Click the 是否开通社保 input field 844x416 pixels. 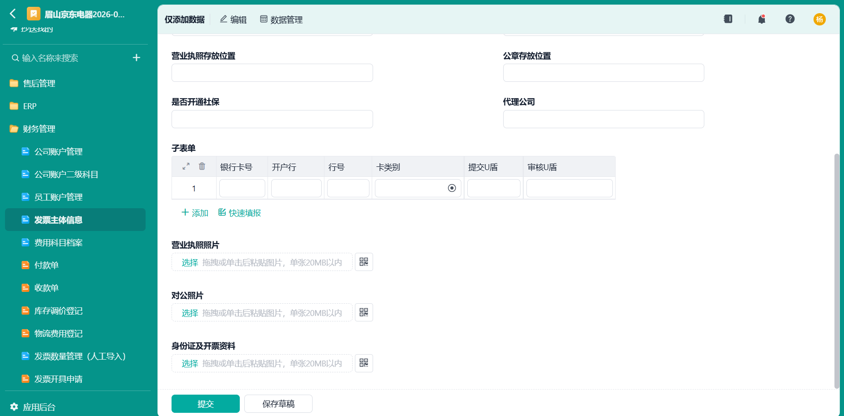pyautogui.click(x=272, y=119)
